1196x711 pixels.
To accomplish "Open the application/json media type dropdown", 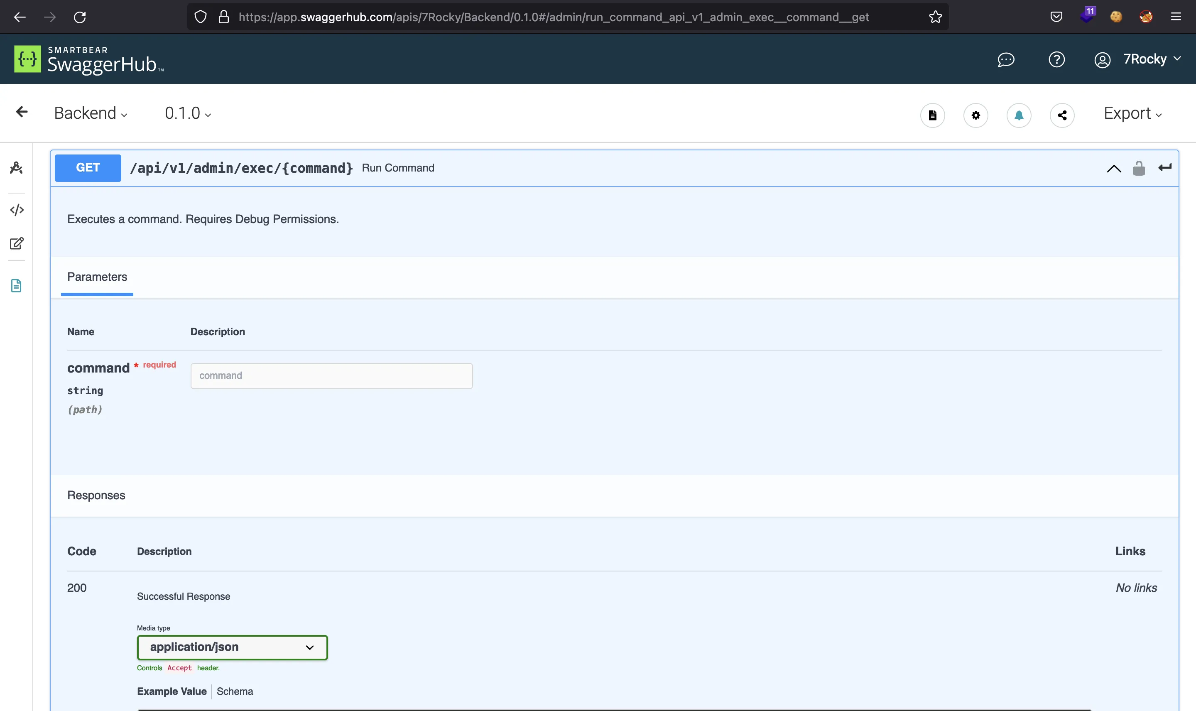I will [x=232, y=647].
